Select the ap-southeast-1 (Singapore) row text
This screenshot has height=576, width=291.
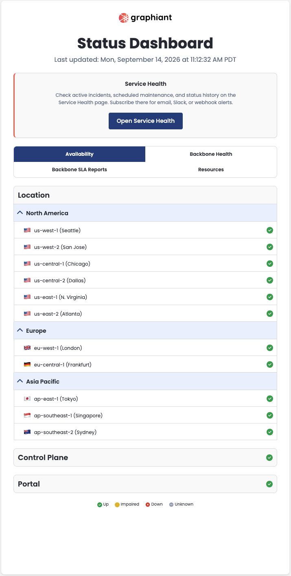pyautogui.click(x=68, y=415)
